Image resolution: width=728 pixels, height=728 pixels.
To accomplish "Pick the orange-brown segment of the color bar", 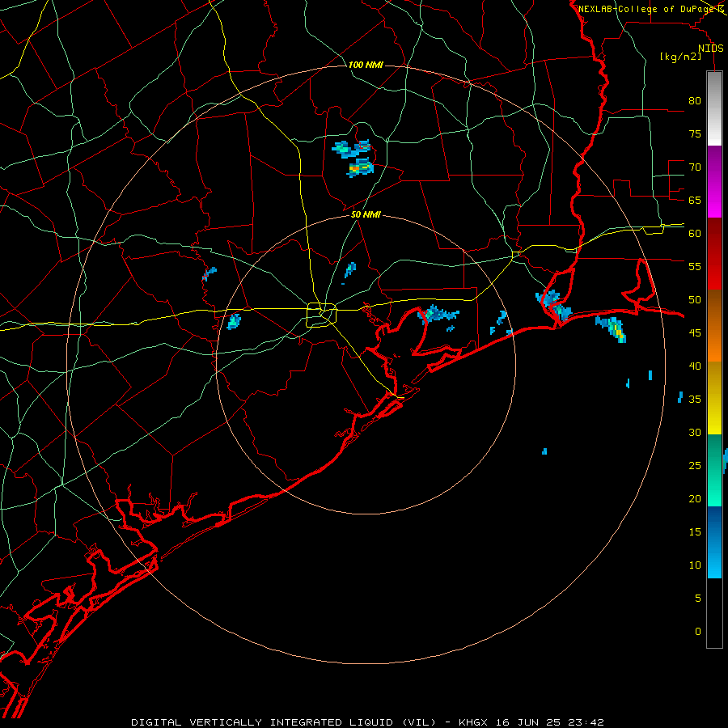I will click(714, 325).
